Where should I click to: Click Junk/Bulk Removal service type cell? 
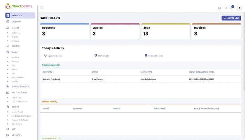148,79
